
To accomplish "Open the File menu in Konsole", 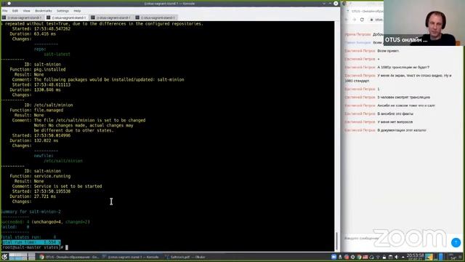I will [x=5, y=11].
